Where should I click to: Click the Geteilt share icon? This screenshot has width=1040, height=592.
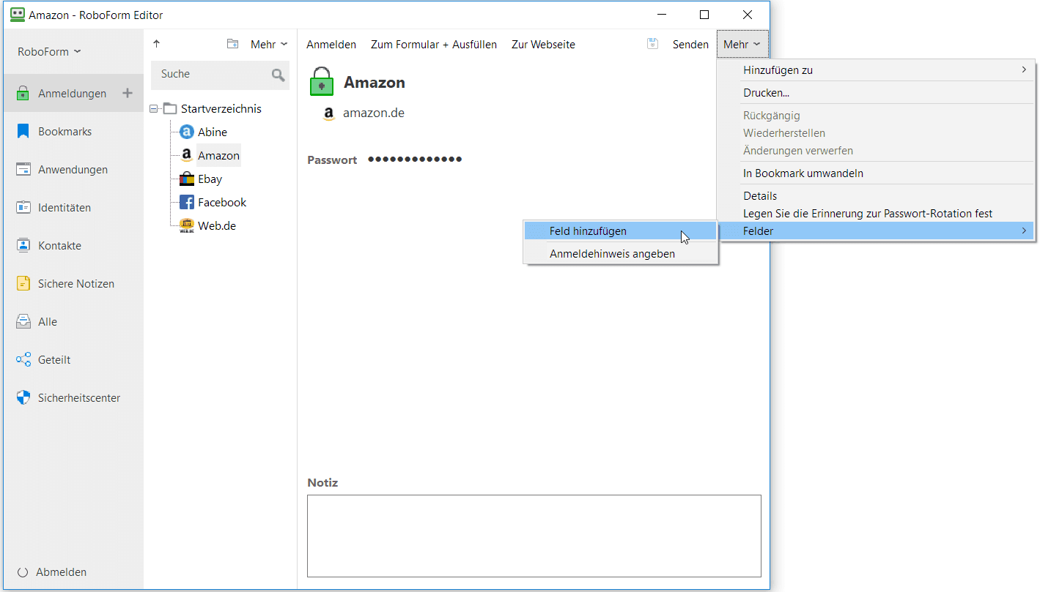23,360
